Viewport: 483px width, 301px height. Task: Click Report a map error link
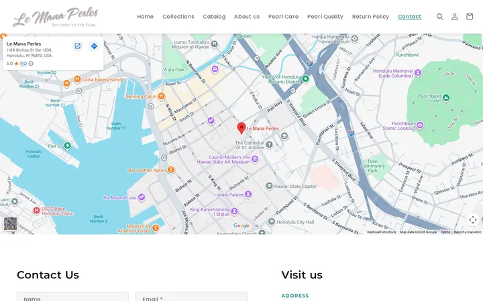(x=468, y=232)
